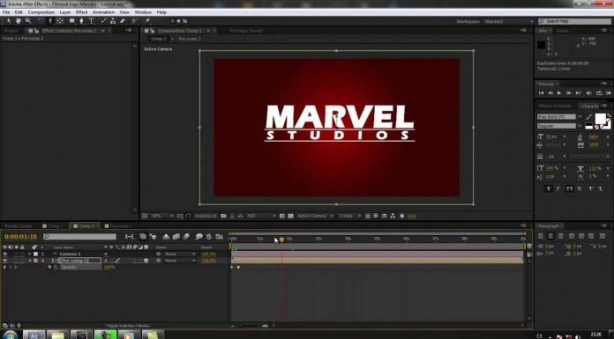Select the Roto Brush tool
The width and height of the screenshot is (614, 339).
135,21
